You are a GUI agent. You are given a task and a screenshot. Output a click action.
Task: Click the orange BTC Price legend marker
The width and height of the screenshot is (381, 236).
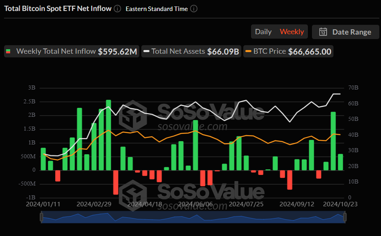click(248, 52)
